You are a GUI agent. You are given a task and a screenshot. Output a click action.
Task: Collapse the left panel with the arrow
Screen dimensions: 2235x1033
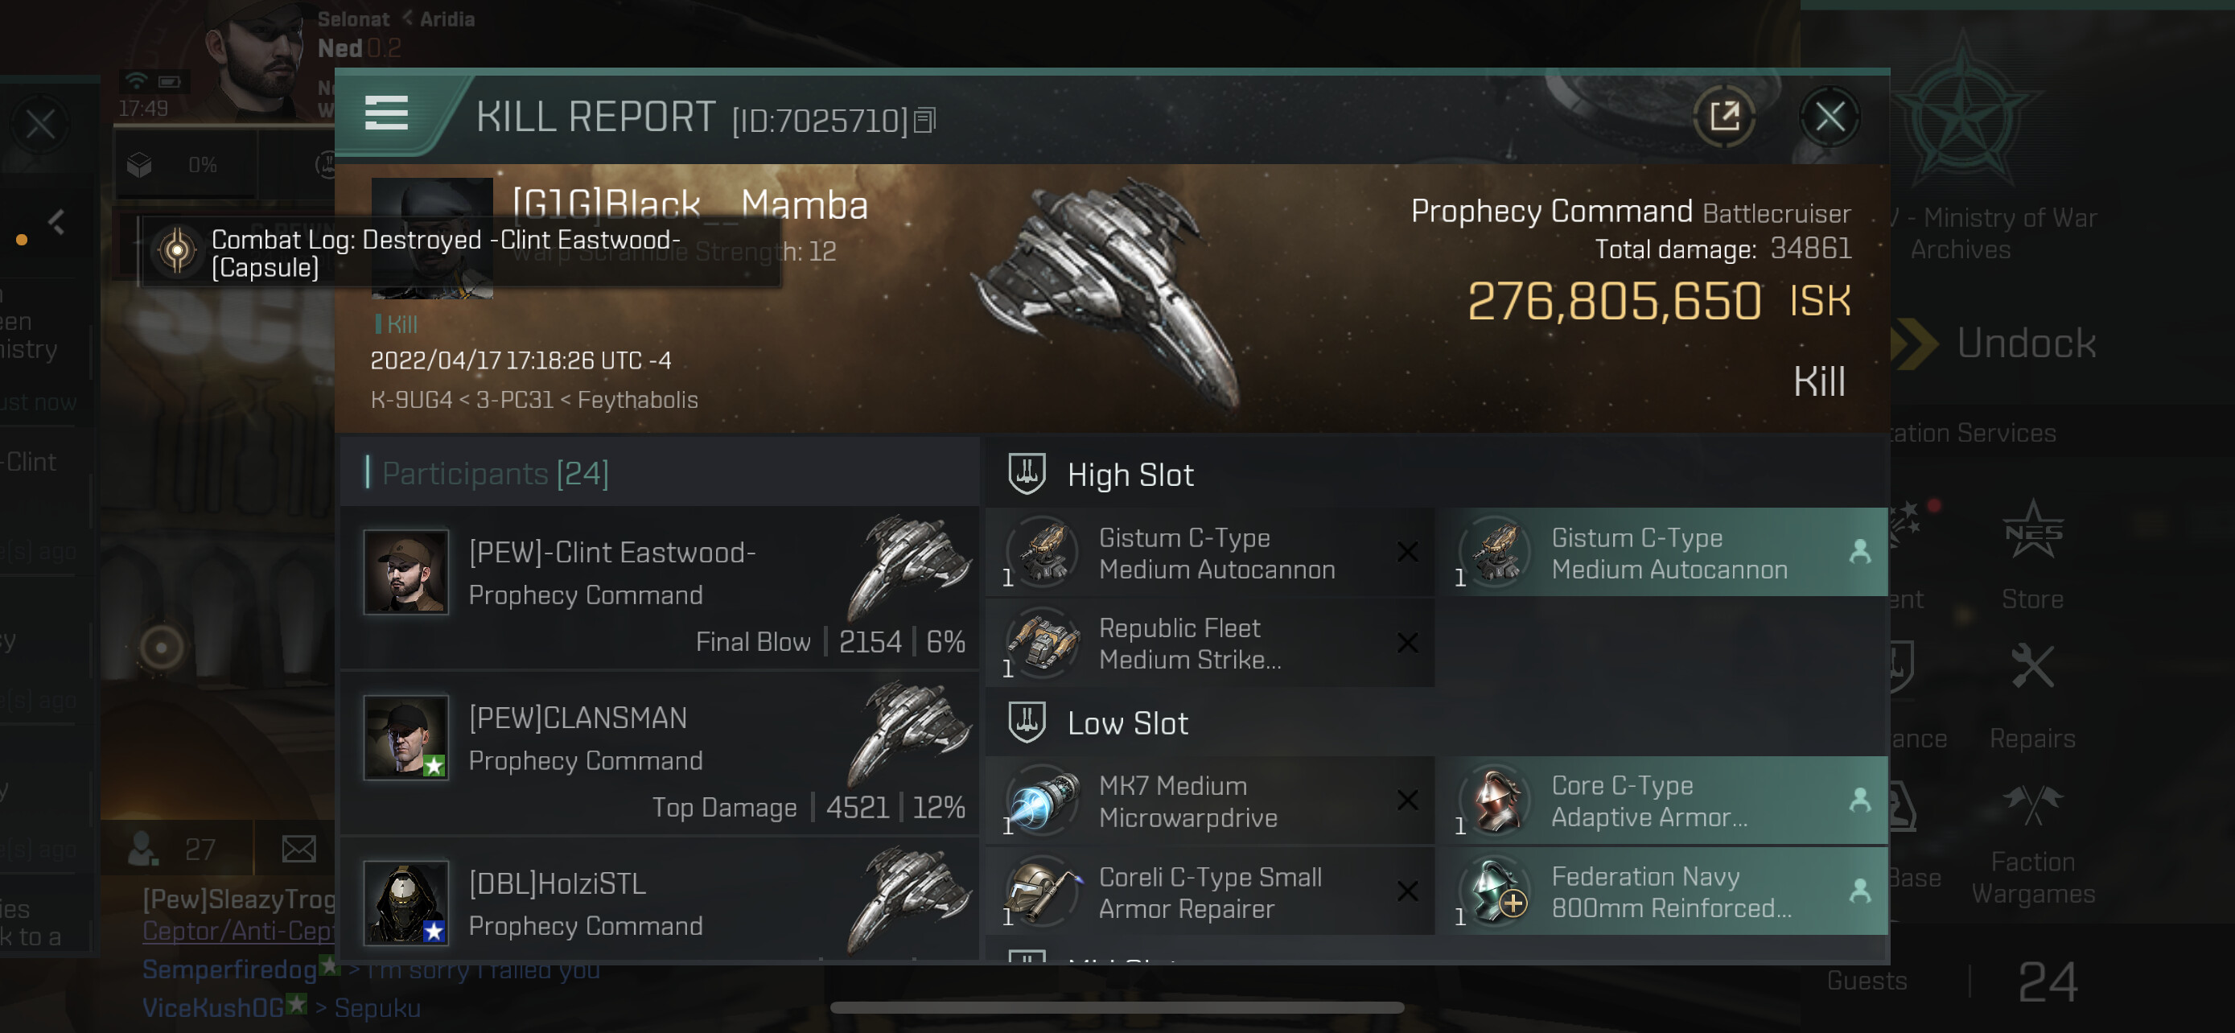tap(57, 222)
